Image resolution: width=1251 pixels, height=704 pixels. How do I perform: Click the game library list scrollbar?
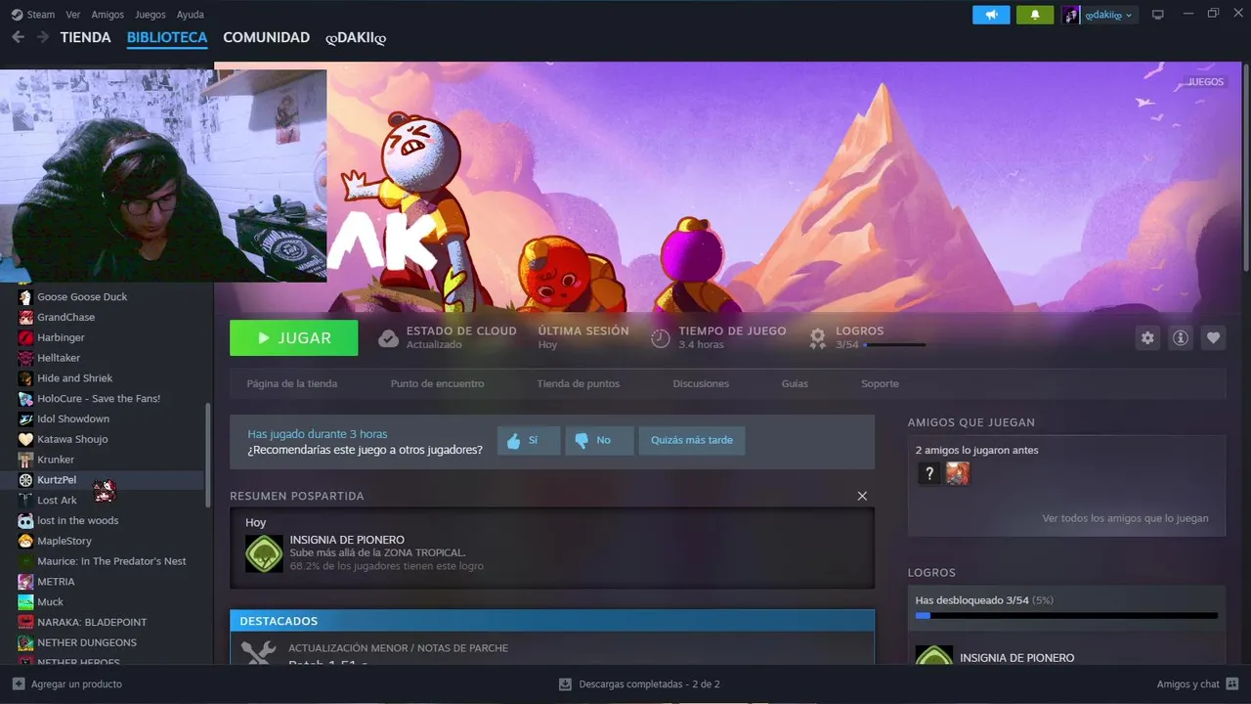point(207,455)
